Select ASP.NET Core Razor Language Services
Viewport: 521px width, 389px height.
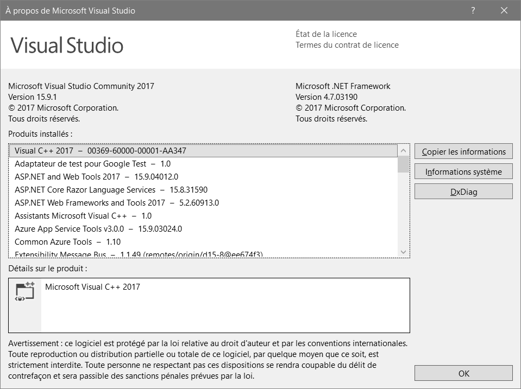tap(203, 190)
